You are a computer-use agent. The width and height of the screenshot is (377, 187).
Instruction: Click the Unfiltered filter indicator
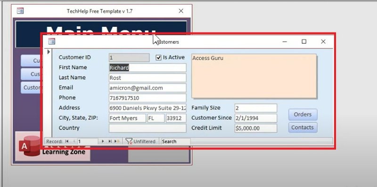pyautogui.click(x=140, y=142)
